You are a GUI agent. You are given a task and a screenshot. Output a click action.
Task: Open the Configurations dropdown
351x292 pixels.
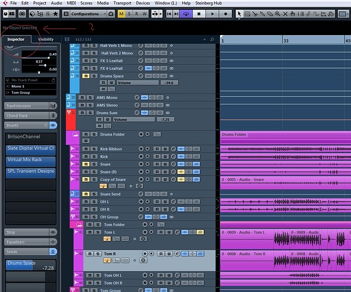pyautogui.click(x=88, y=14)
